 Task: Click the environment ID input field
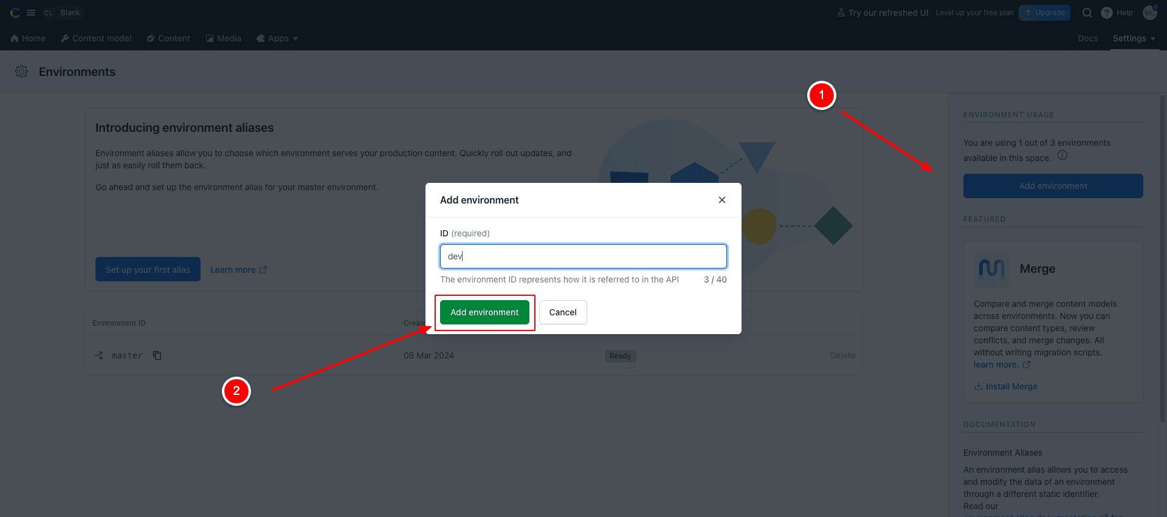tap(583, 256)
